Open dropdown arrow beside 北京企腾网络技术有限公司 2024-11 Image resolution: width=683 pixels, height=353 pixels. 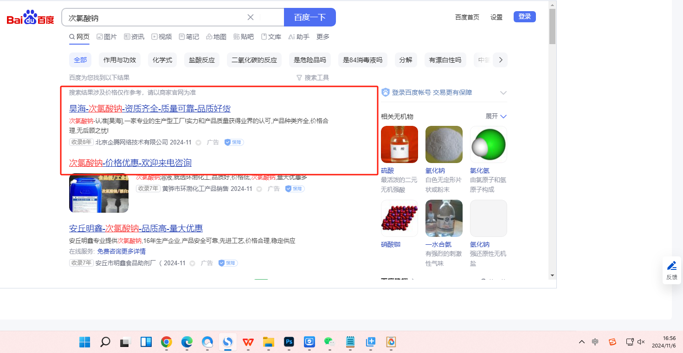click(x=199, y=143)
